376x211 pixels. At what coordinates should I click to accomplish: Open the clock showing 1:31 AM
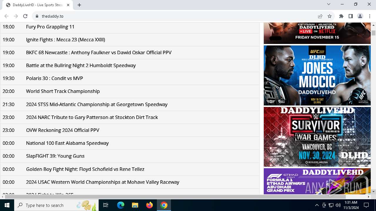click(x=350, y=205)
